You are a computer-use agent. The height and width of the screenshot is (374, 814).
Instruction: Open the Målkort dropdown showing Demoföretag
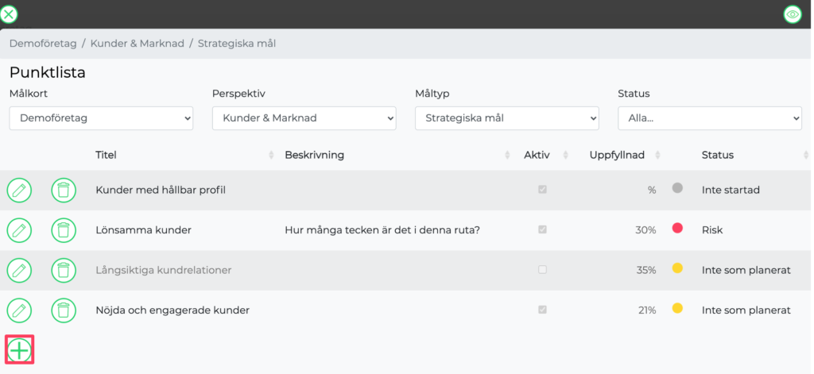pyautogui.click(x=101, y=118)
